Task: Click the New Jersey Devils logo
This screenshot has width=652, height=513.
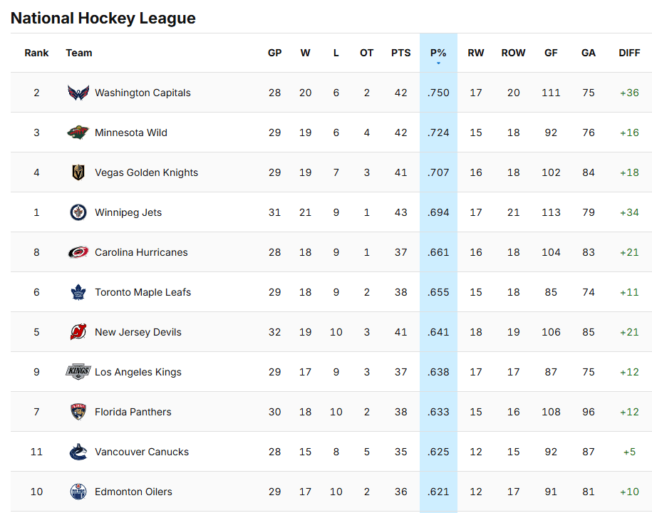Action: point(78,332)
